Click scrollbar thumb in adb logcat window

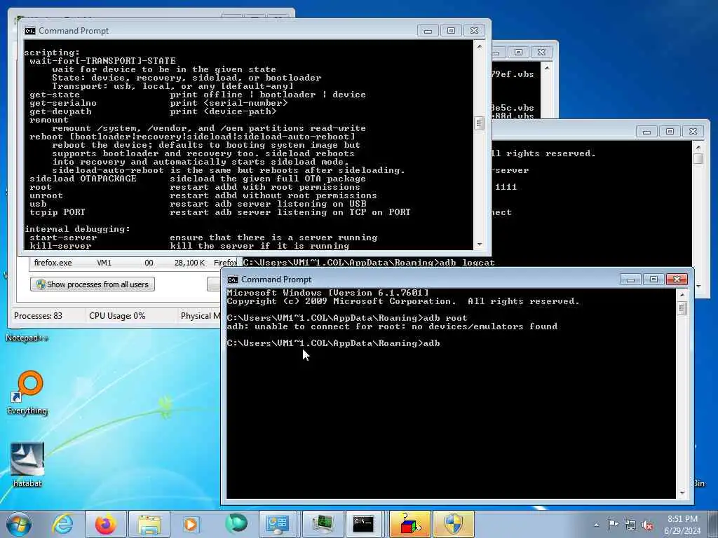point(698,158)
